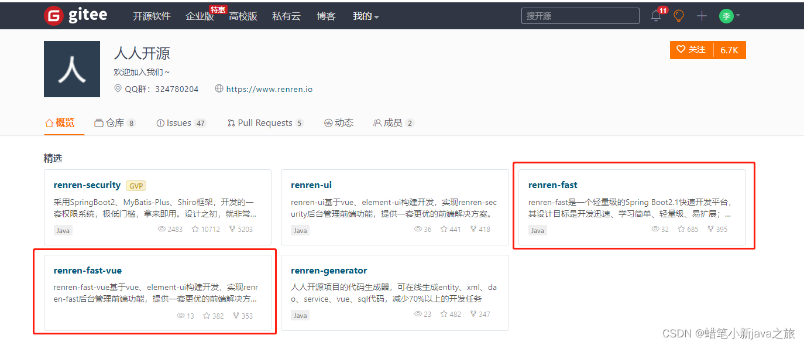Click Java tag on renren-ui card
The image size is (804, 345).
tap(300, 230)
